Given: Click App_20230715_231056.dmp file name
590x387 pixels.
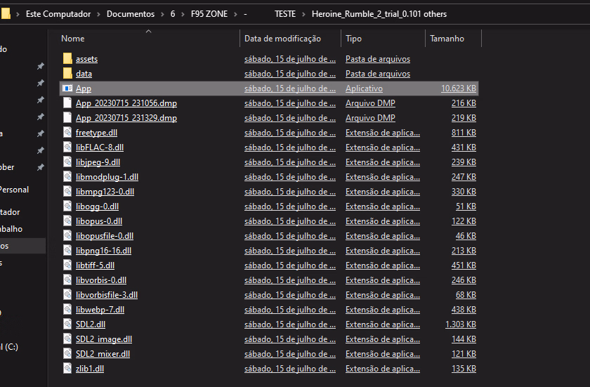Looking at the screenshot, I should tap(126, 103).
